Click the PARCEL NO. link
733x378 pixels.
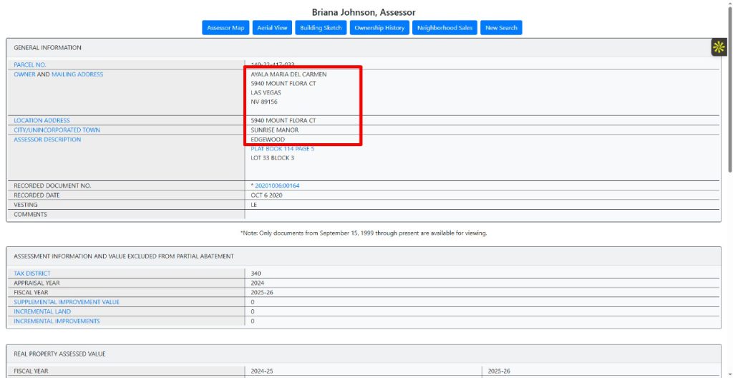point(30,64)
